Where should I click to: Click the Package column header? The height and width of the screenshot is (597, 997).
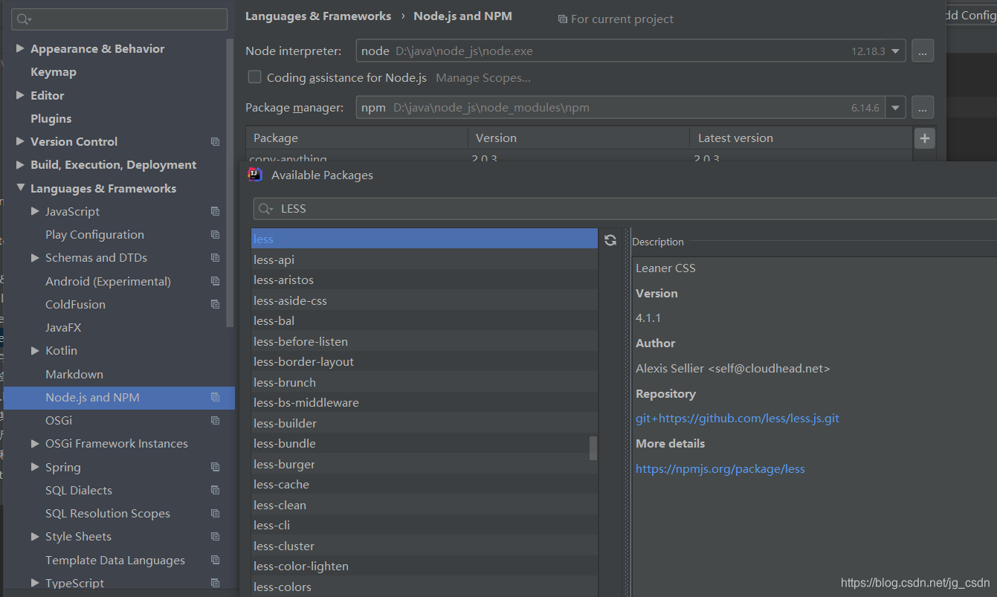(357, 138)
